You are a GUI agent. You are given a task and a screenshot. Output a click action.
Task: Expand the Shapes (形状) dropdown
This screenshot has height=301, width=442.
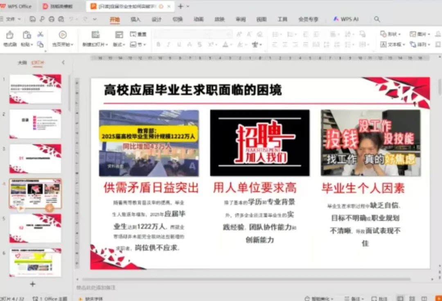click(x=391, y=34)
